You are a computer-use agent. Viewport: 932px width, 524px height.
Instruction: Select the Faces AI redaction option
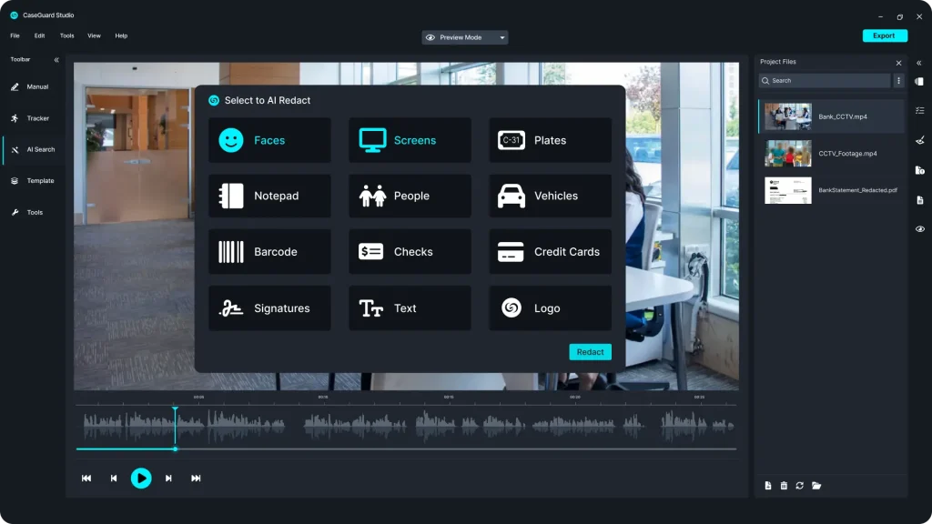[269, 139]
